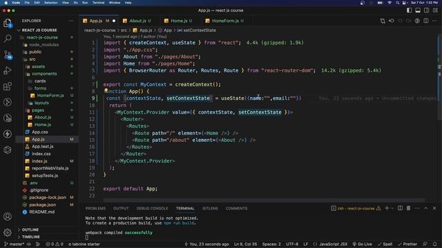Open the new terminal launch profile dropdown
This screenshot has width=442, height=248.
(392, 208)
